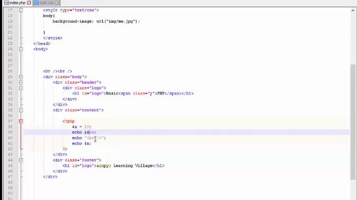This screenshot has width=357, height=200.
Task: Click the final echo $x; line
Action: click(81, 143)
